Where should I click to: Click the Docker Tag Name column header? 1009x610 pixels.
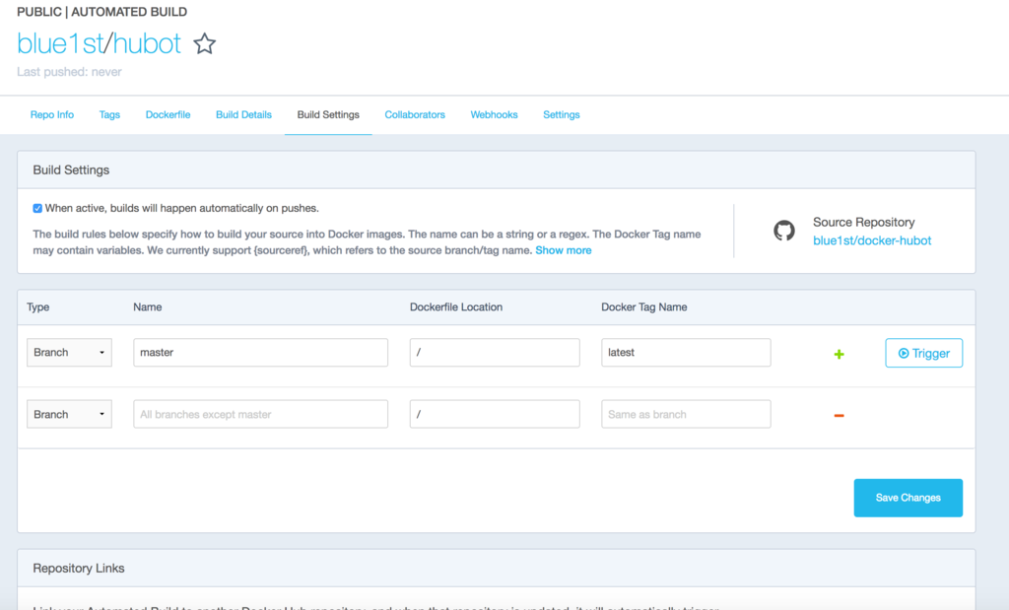[644, 306]
